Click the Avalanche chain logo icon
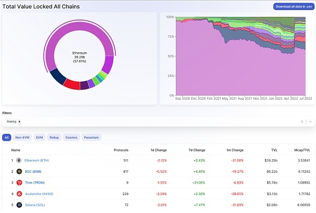 19,194
